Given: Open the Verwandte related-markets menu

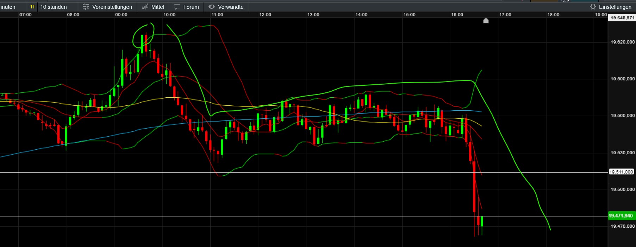Looking at the screenshot, I should click(x=226, y=7).
